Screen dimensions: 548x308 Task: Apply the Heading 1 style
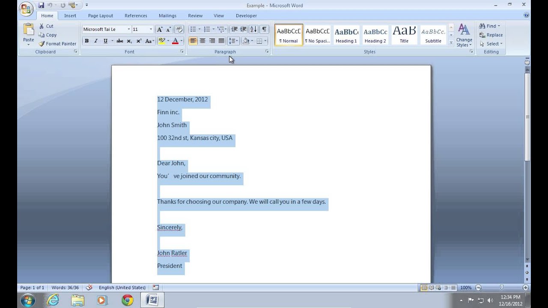click(x=346, y=35)
